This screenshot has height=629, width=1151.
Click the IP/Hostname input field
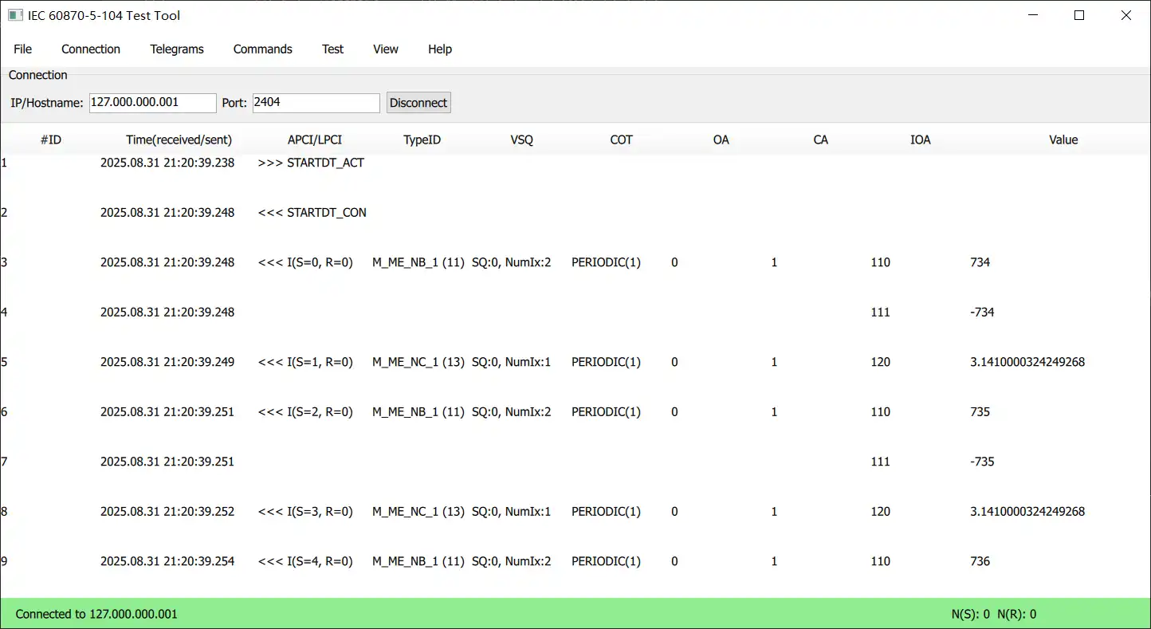[x=152, y=103]
